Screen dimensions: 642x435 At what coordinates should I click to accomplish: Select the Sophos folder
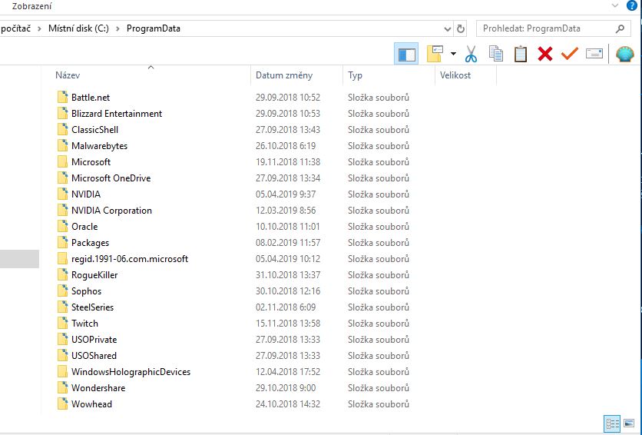coord(86,291)
